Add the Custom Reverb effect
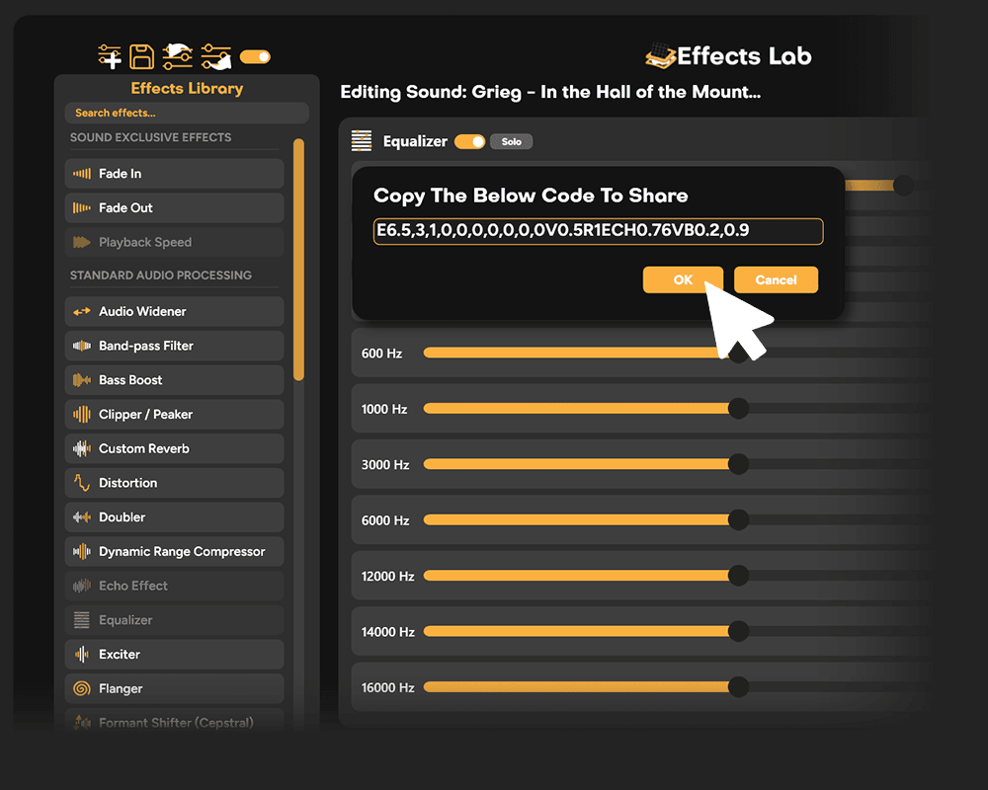This screenshot has width=988, height=790. coord(174,448)
